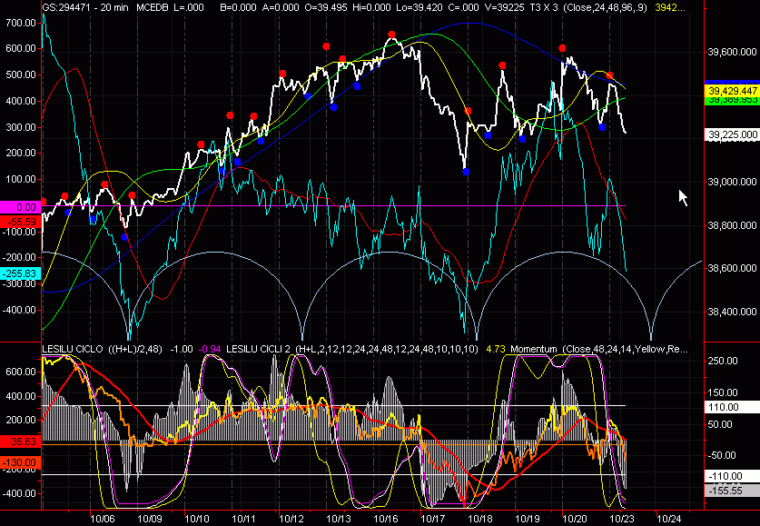Viewport: 760px width, 526px height.
Task: Select the grey "-155.55" momentum value tag
Action: [x=733, y=491]
